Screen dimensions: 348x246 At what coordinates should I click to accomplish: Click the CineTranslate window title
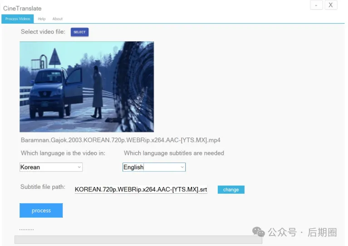pos(22,9)
